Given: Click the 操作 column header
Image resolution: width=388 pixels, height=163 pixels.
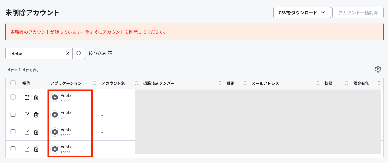Looking at the screenshot, I should pyautogui.click(x=26, y=83).
